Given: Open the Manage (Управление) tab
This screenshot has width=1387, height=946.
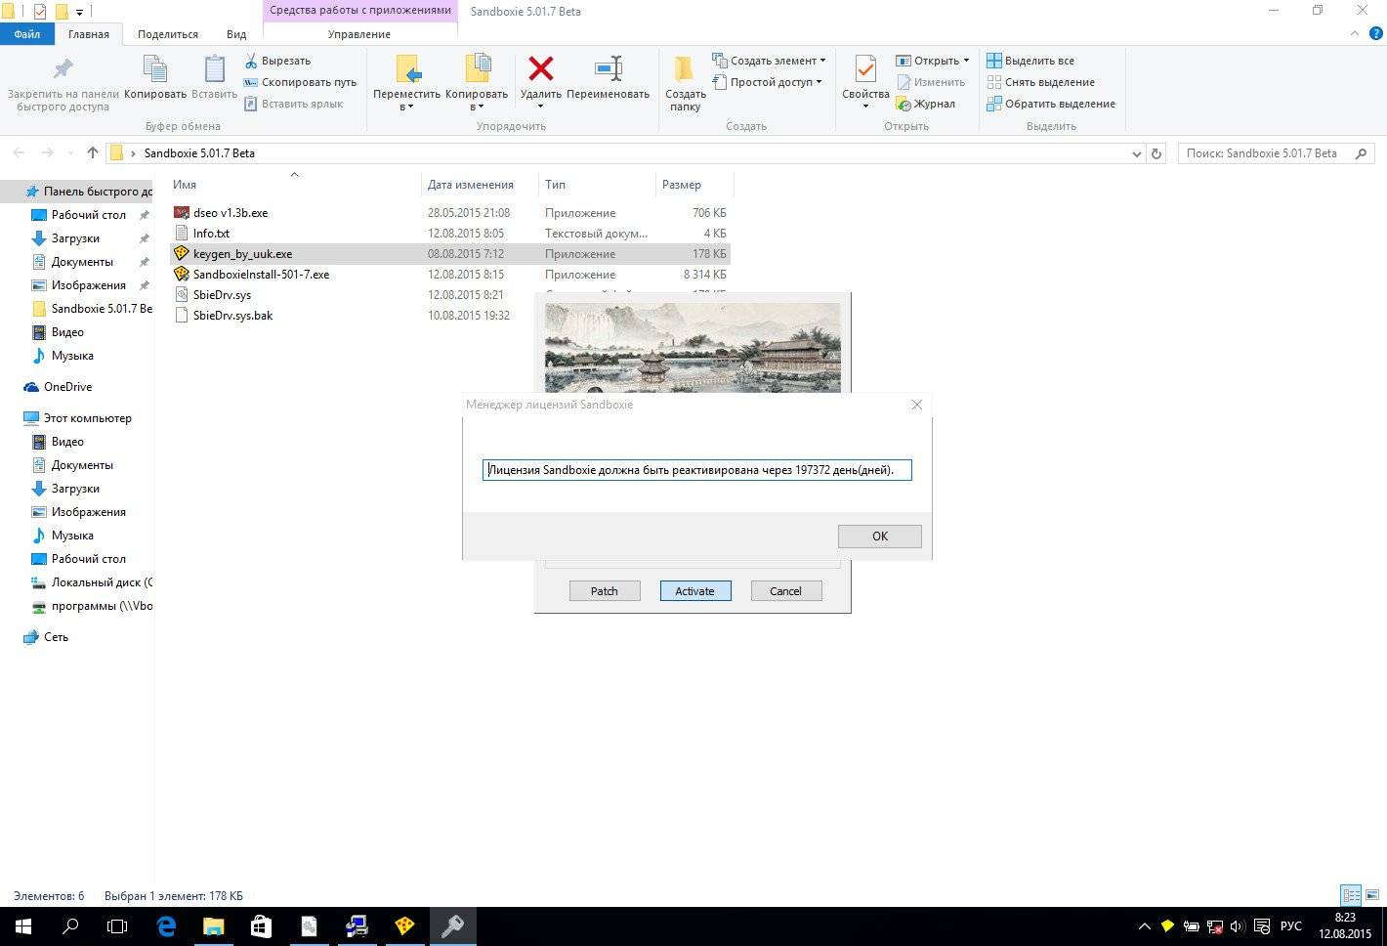Looking at the screenshot, I should coord(359,34).
